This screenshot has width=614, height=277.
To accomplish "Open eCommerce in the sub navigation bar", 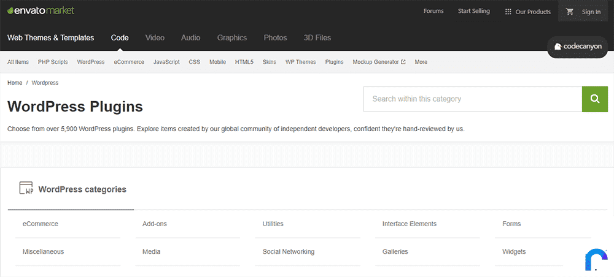I will (x=129, y=62).
